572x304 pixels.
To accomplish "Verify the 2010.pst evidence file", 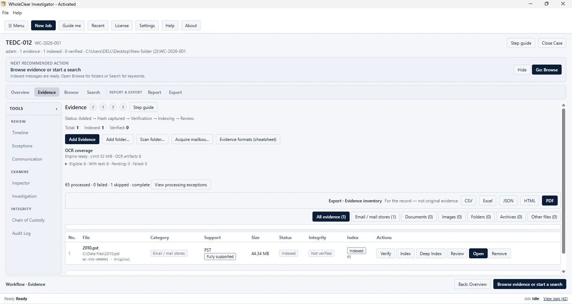I will (x=386, y=254).
